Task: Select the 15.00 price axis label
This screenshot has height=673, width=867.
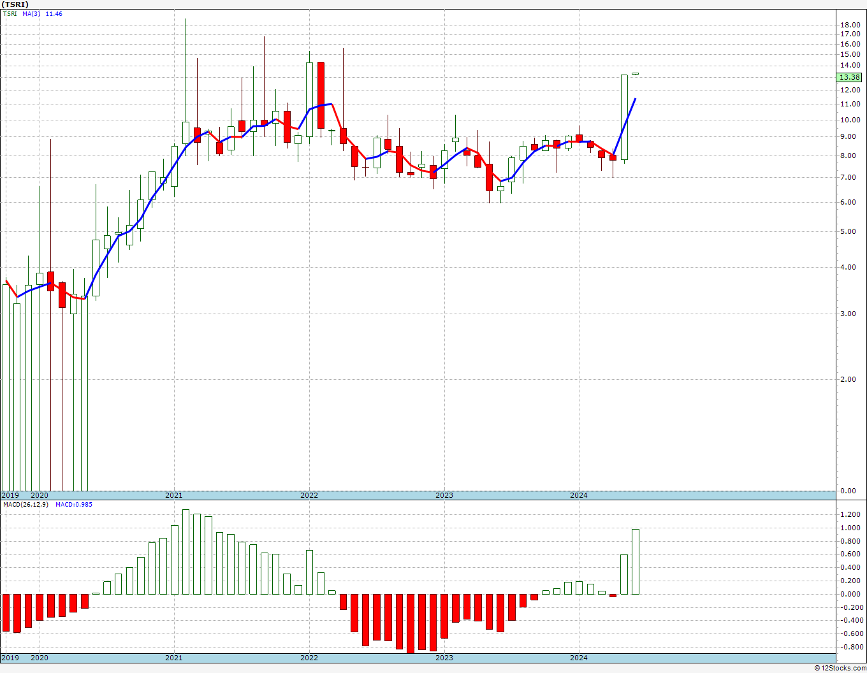Action: click(x=850, y=54)
